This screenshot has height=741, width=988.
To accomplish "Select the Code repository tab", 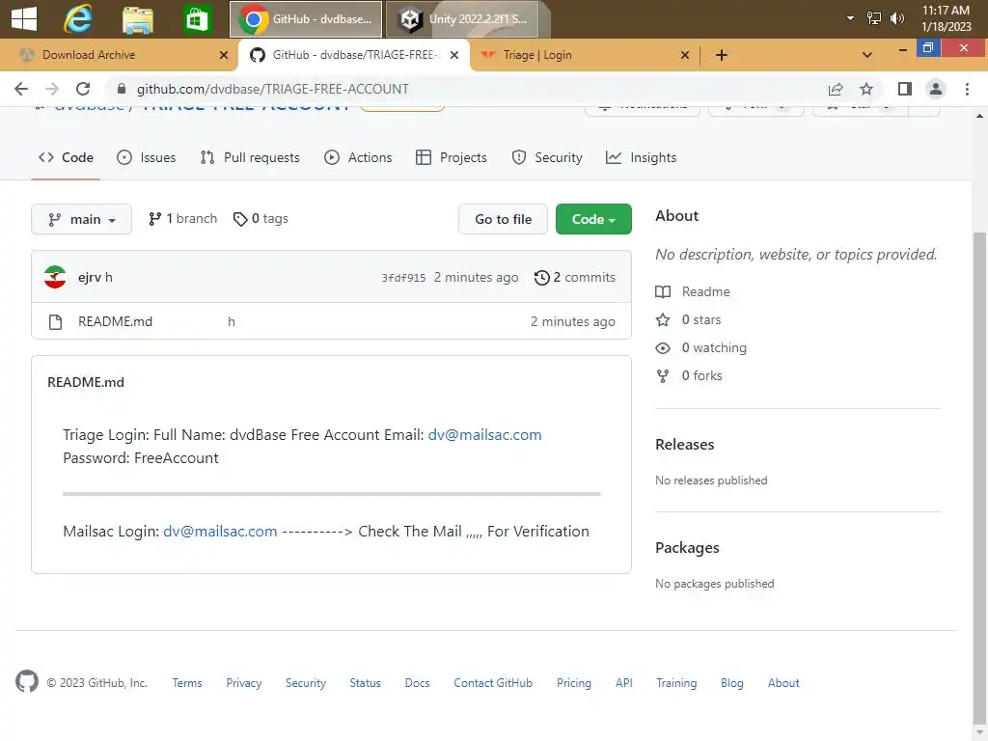I will point(67,157).
